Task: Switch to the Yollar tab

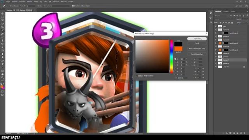Action: [233, 12]
